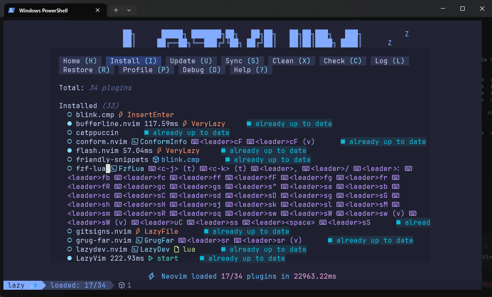Click the command icon before GrugFar
This screenshot has height=297, width=492.
point(139,241)
